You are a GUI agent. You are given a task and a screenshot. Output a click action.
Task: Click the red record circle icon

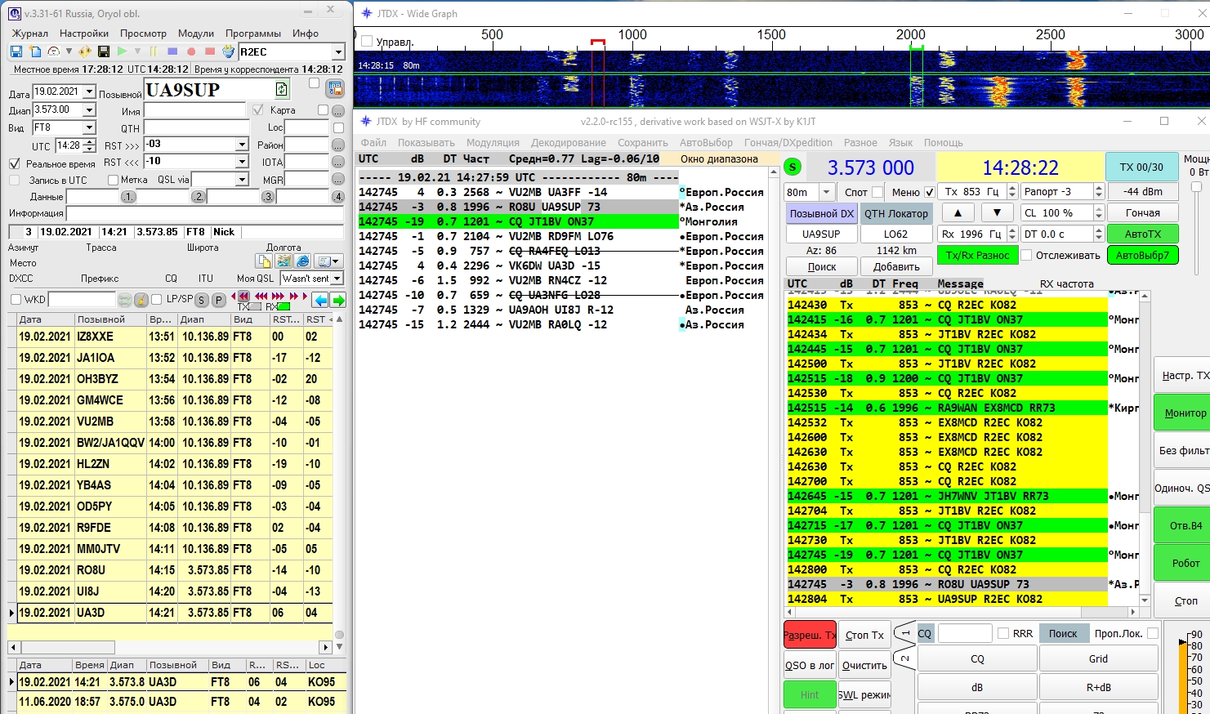[191, 51]
